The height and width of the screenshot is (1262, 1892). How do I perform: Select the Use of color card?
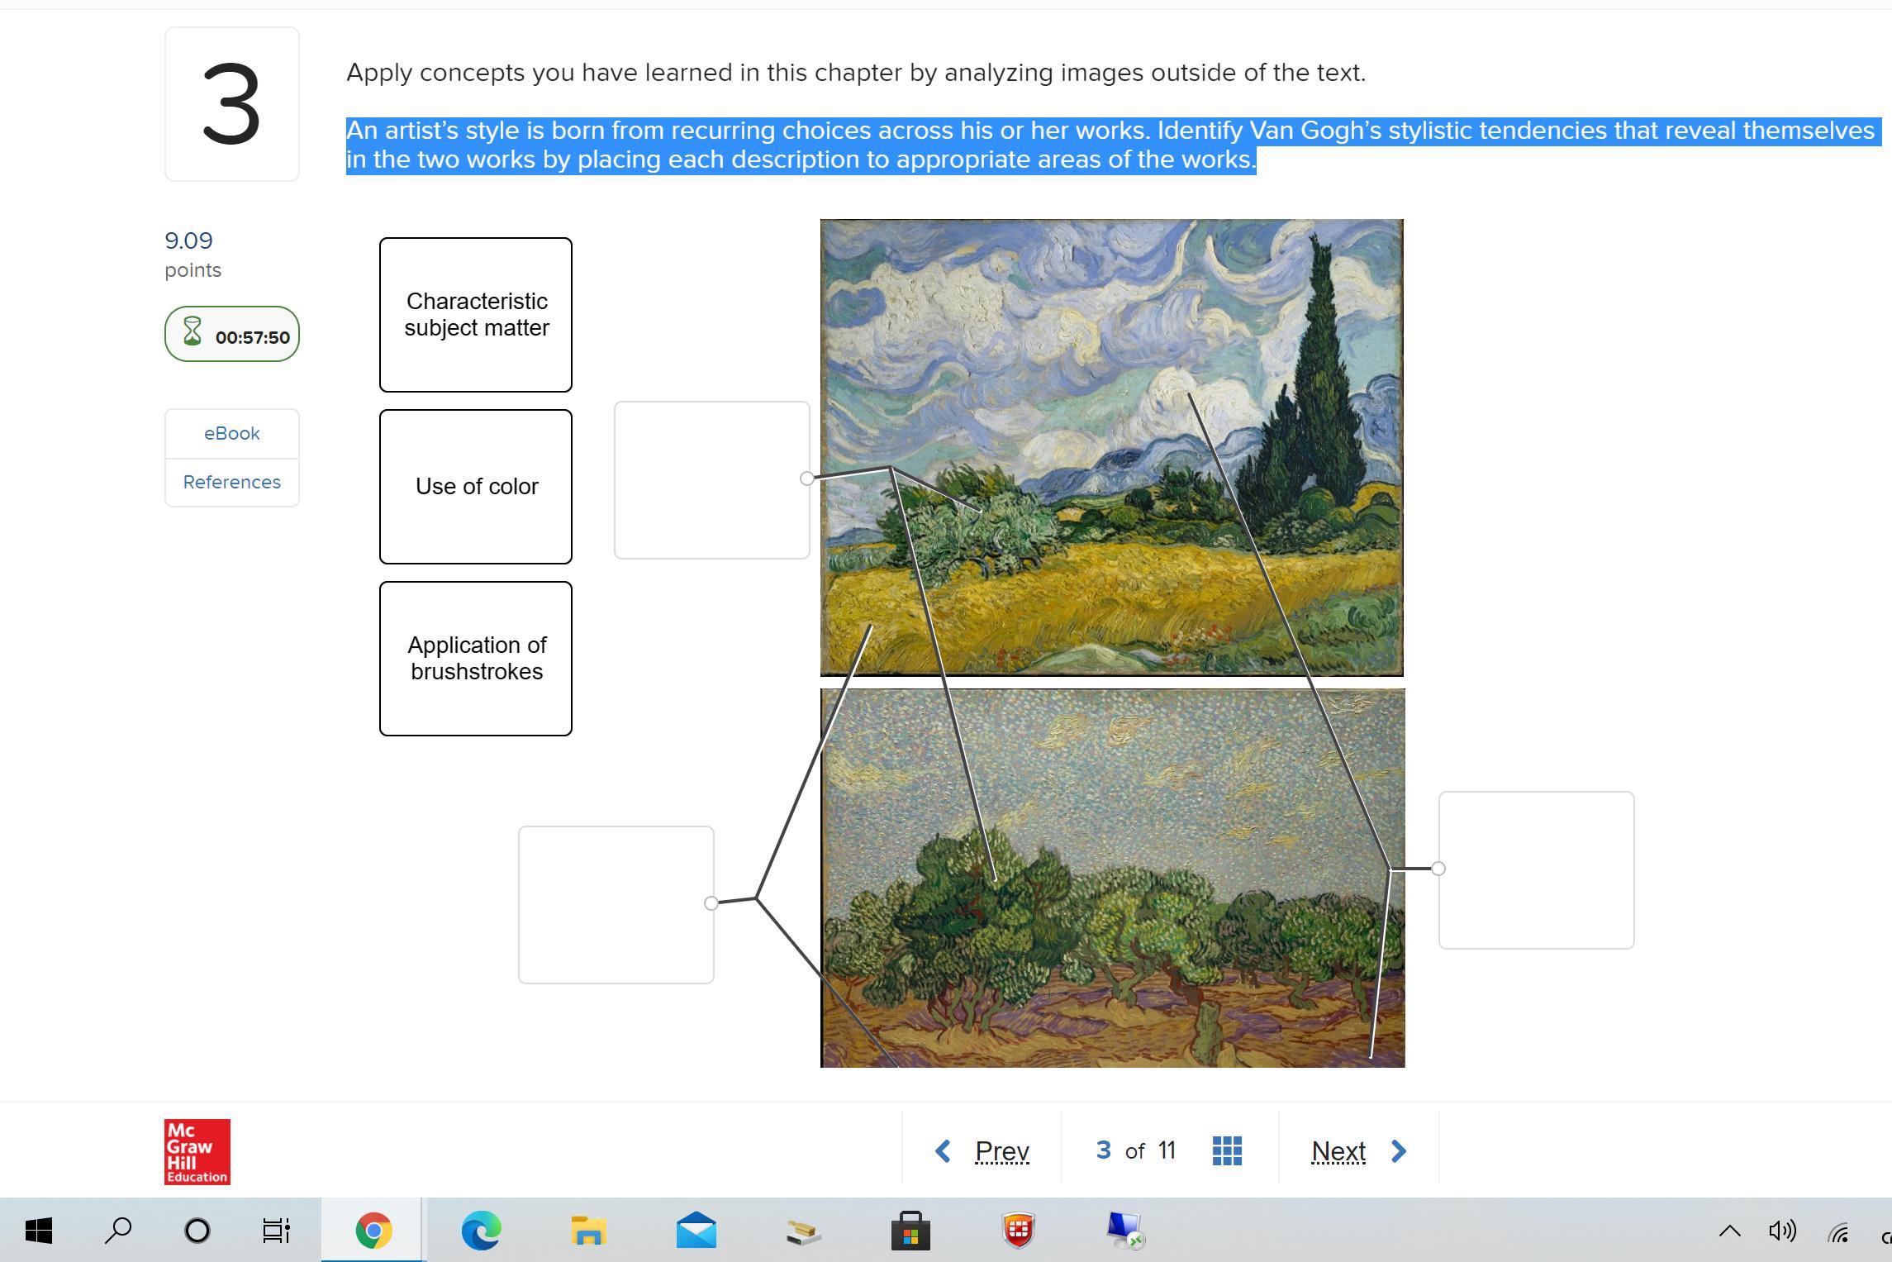[x=476, y=487]
